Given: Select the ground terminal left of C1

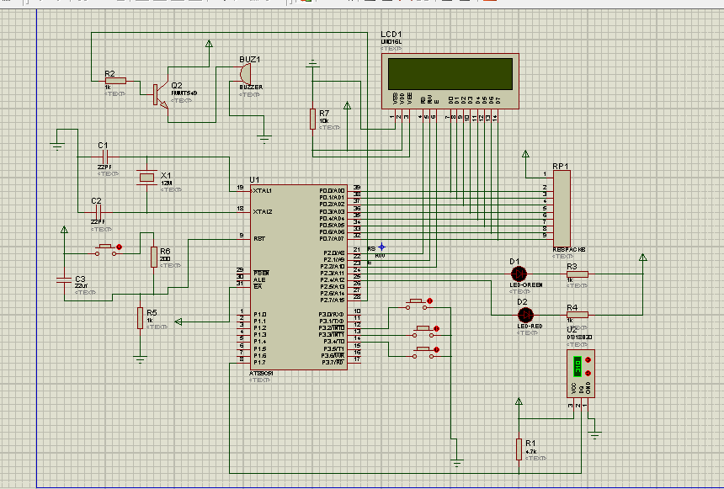Looking at the screenshot, I should pos(57,146).
